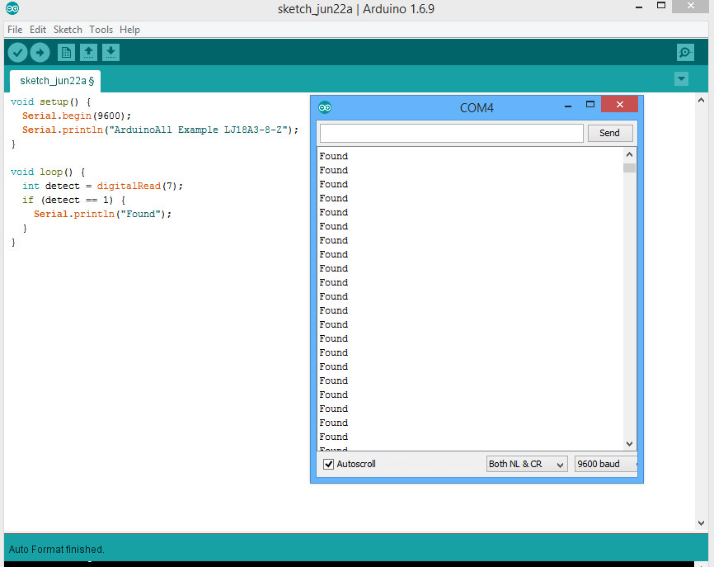
Task: Click the COM4 output scrollbar thumb
Action: [x=629, y=168]
